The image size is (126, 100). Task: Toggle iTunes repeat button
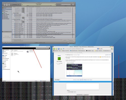(9, 43)
